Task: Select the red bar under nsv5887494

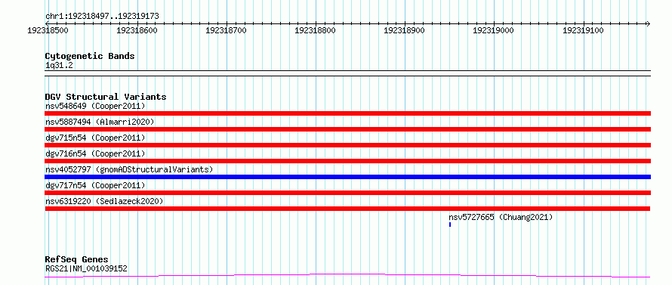Action: 347,129
